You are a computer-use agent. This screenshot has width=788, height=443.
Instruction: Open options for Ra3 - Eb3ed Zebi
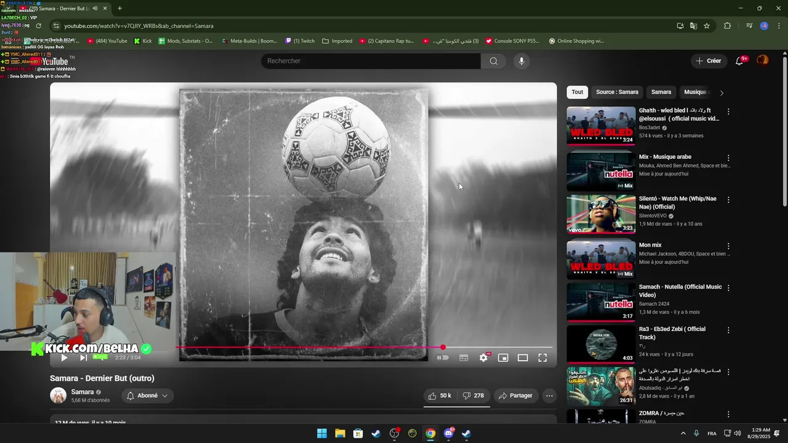728,330
